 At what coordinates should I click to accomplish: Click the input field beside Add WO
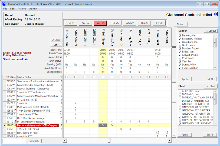[14, 141]
